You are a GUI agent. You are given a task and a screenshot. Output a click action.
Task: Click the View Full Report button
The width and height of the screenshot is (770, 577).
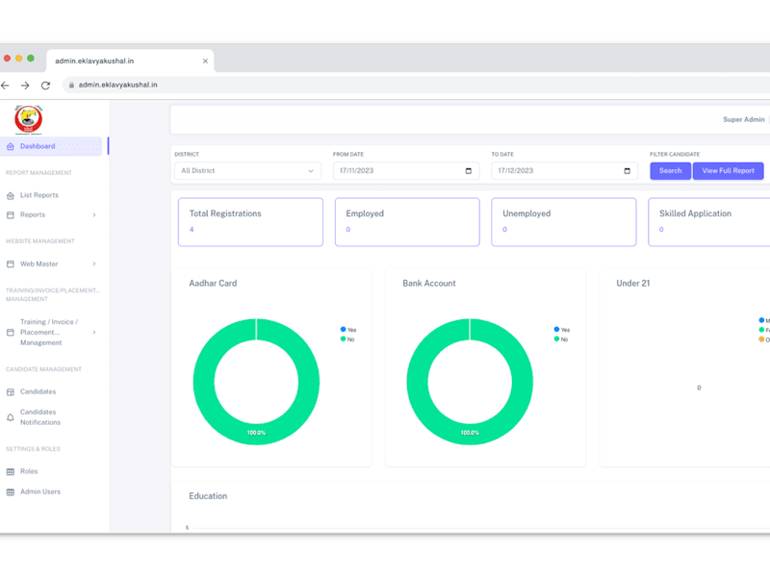pos(728,171)
